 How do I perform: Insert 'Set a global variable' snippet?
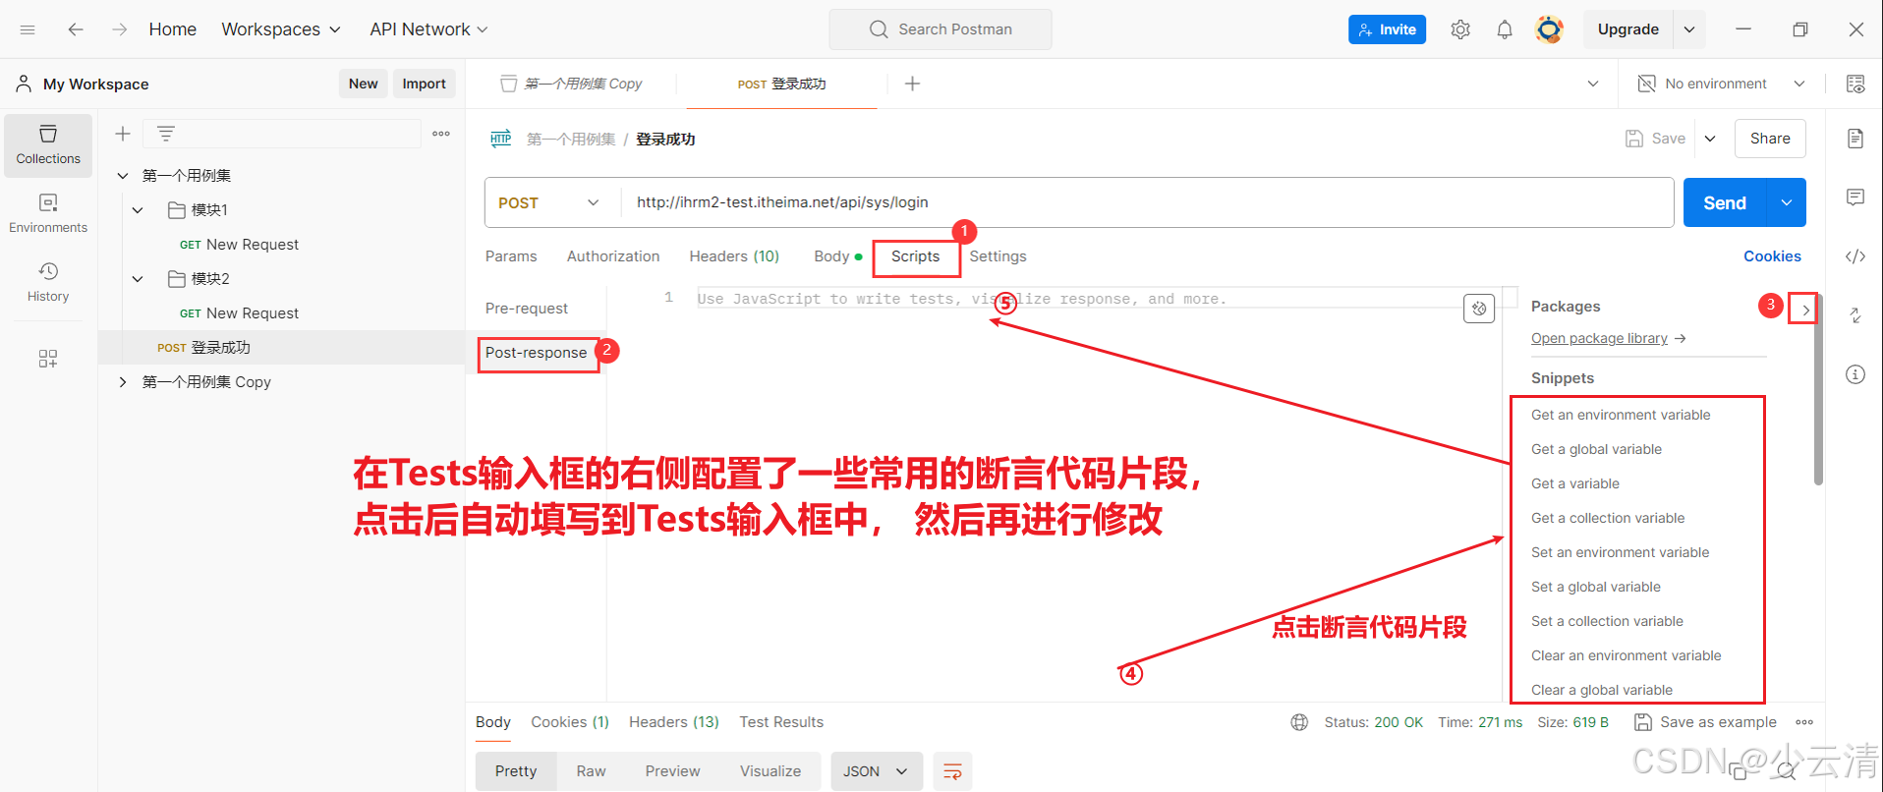(1596, 587)
